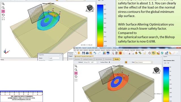Screen dimensions: 181x102
Task: Click zoom-extents icon in front viewport
Action: point(76,80)
